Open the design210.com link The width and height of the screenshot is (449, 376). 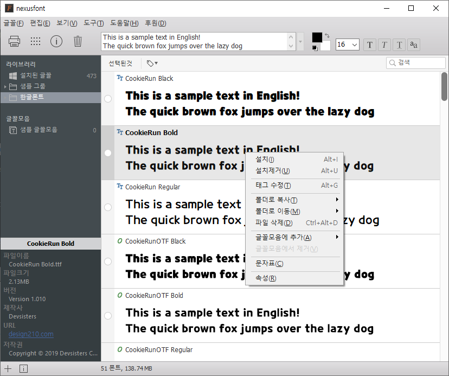(x=31, y=334)
